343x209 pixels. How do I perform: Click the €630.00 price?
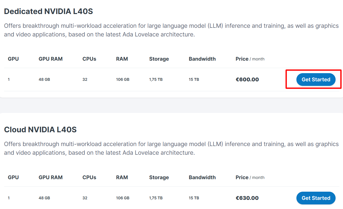(247, 198)
